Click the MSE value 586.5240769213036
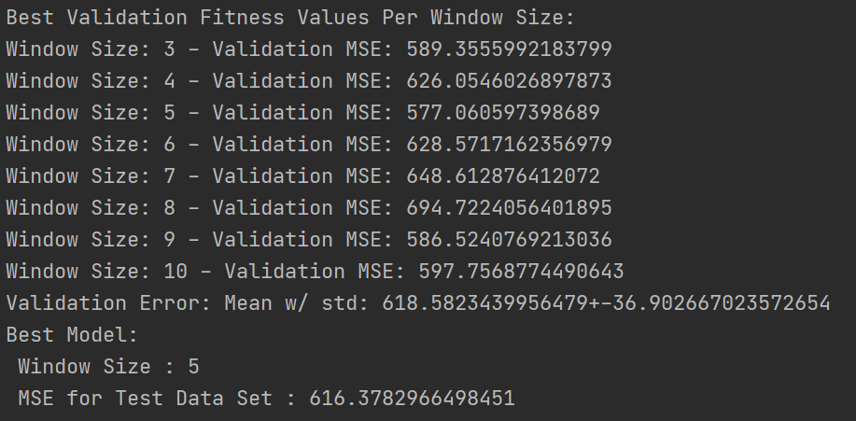The width and height of the screenshot is (856, 421). [x=509, y=240]
